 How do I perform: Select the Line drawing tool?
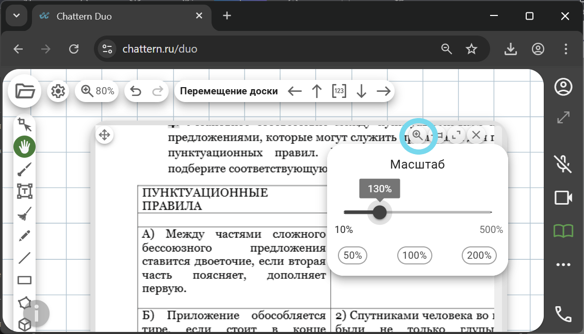pos(24,258)
